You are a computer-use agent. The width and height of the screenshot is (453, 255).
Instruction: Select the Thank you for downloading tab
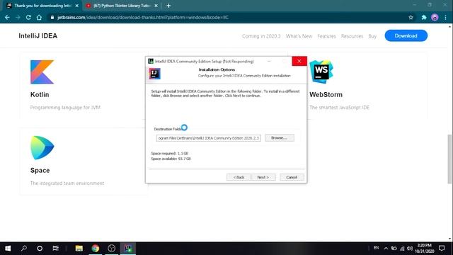point(42,6)
